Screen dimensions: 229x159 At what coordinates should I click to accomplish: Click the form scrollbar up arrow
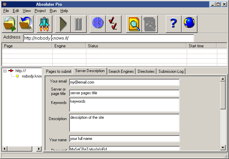pyautogui.click(x=223, y=79)
